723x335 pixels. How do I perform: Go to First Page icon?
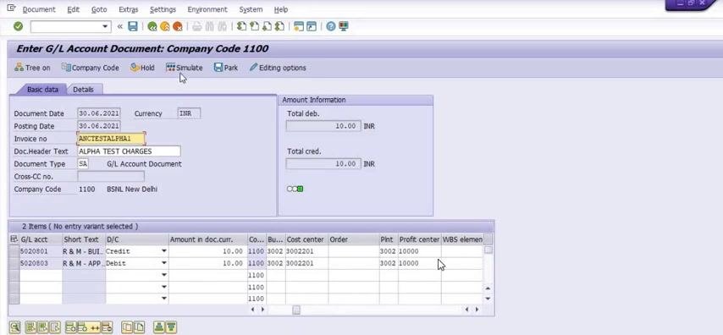click(241, 27)
